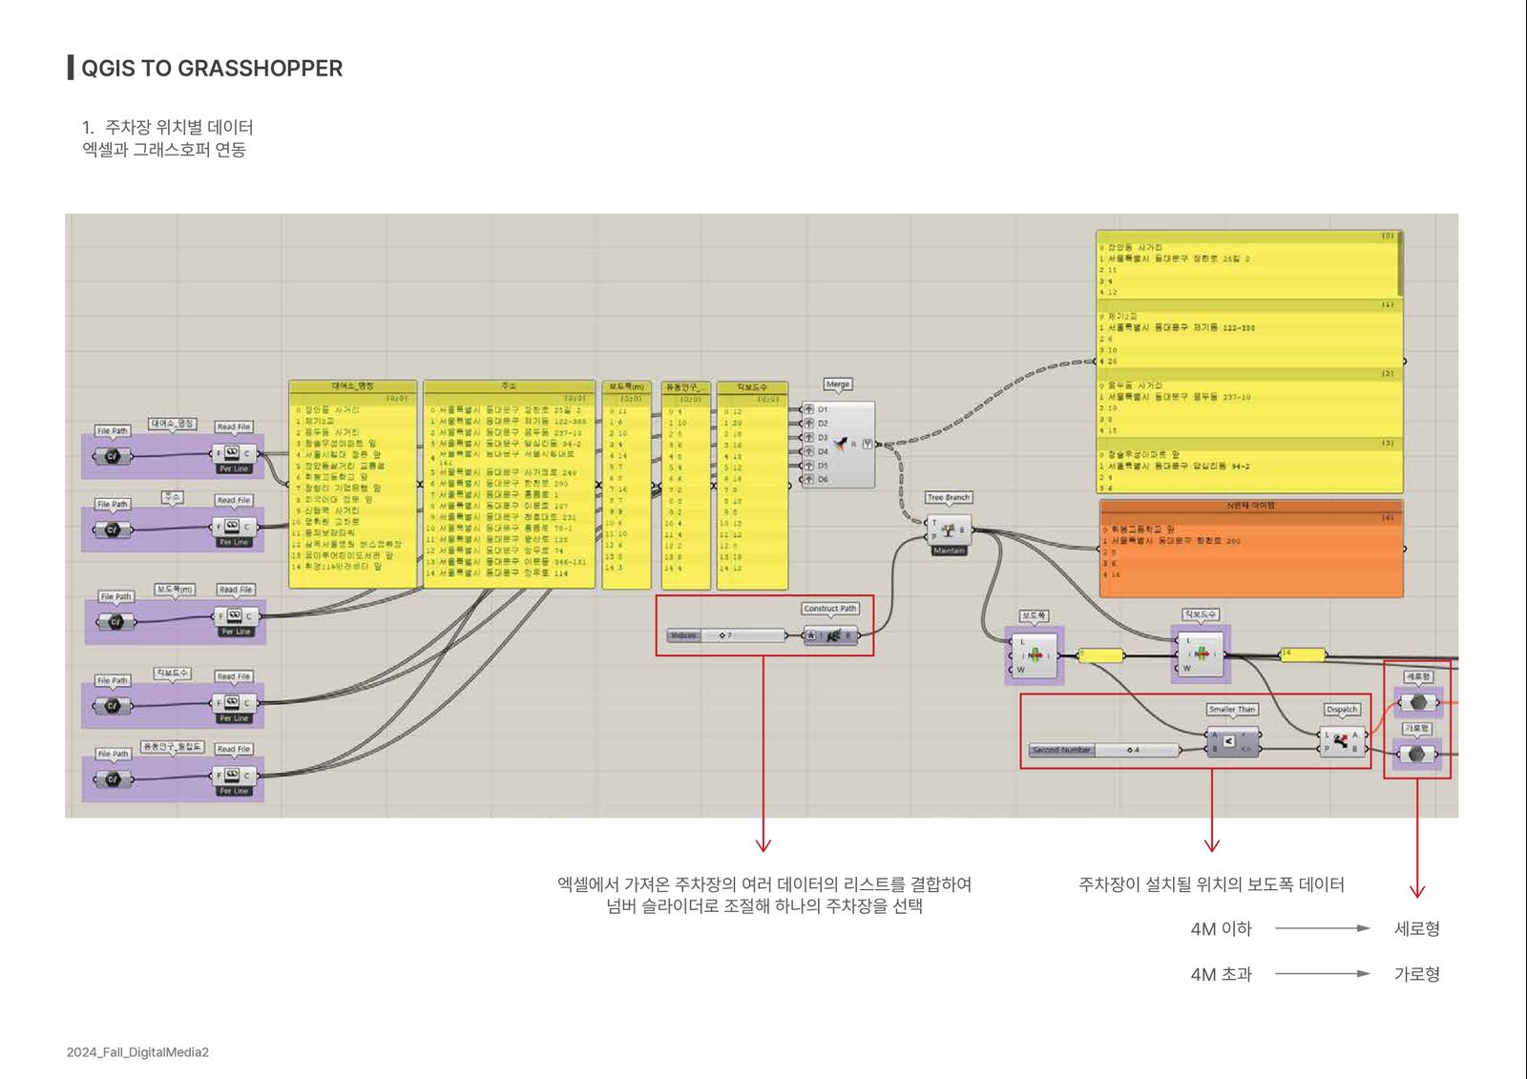Select the List Item component labeled 보도폭
This screenshot has height=1079, width=1527.
[1035, 655]
